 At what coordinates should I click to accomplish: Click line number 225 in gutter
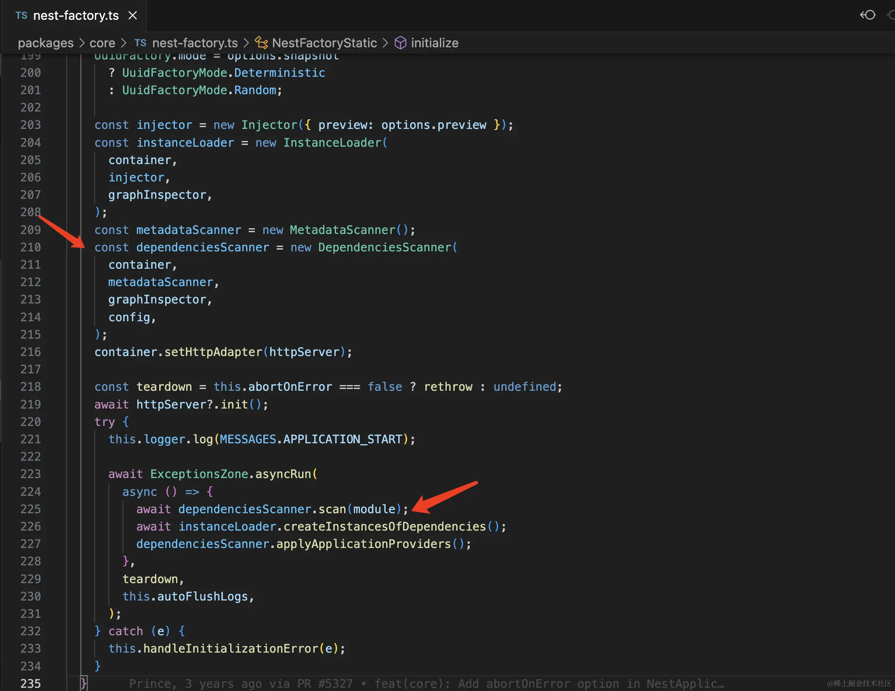(x=31, y=509)
